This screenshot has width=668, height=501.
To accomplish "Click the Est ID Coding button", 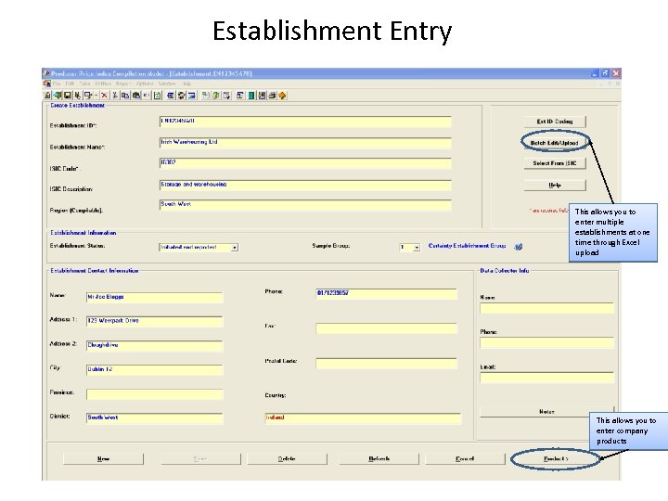I will tap(555, 122).
